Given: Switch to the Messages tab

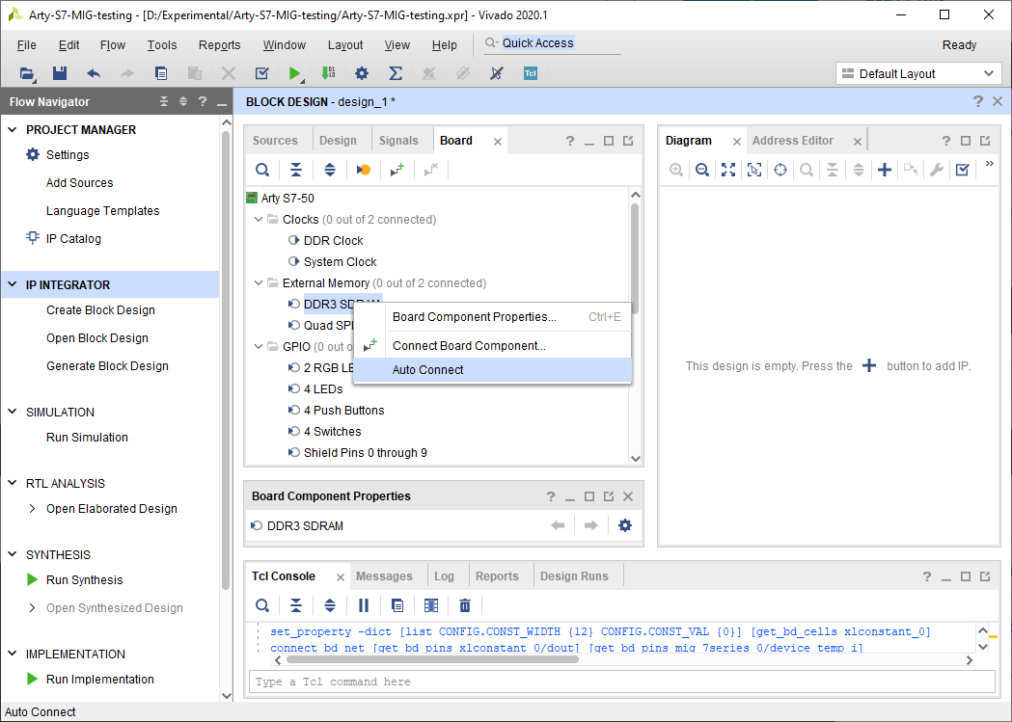Looking at the screenshot, I should (x=384, y=576).
